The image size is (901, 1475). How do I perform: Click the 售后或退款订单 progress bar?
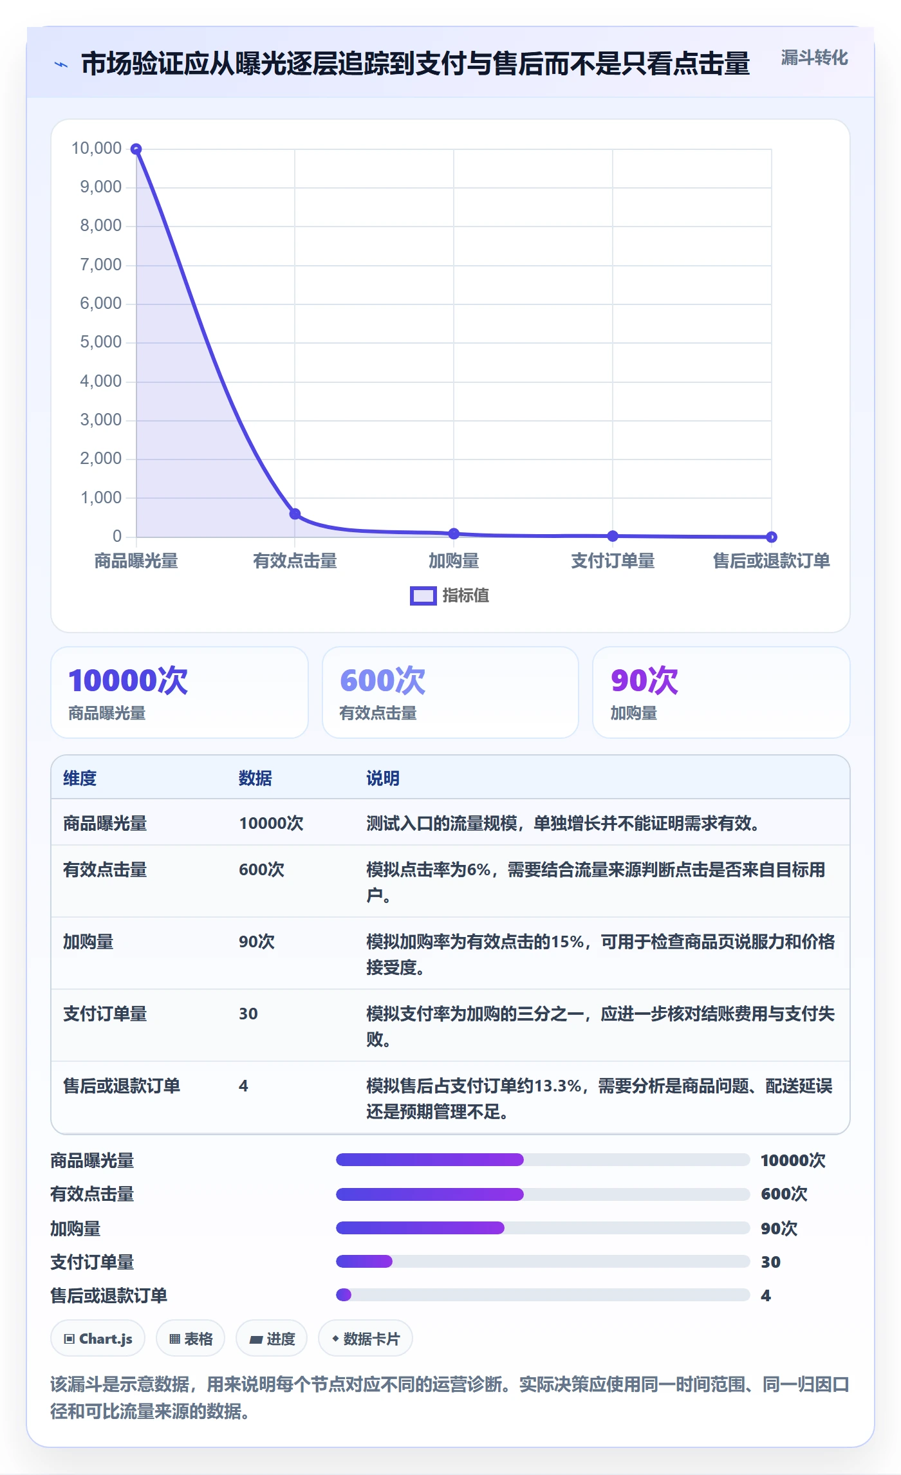pos(543,1295)
